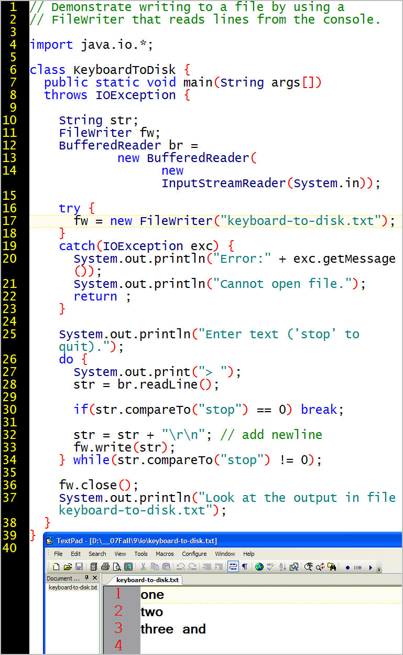Click the Redo arrow icon
The image size is (403, 655).
coord(192,567)
